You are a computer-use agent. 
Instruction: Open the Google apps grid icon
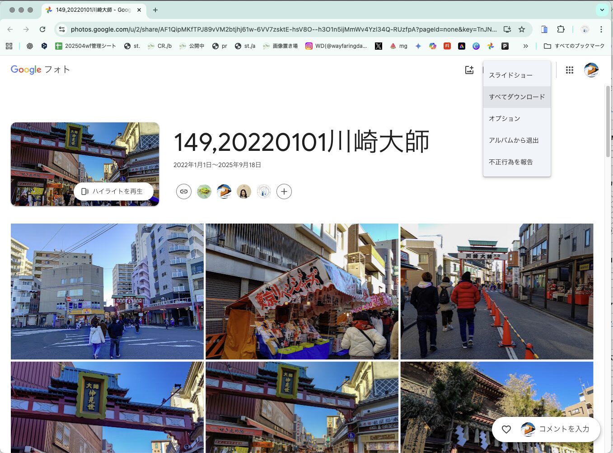point(569,70)
